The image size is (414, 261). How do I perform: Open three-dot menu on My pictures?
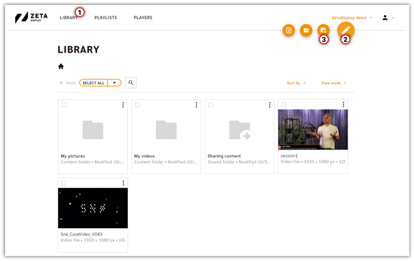[123, 105]
